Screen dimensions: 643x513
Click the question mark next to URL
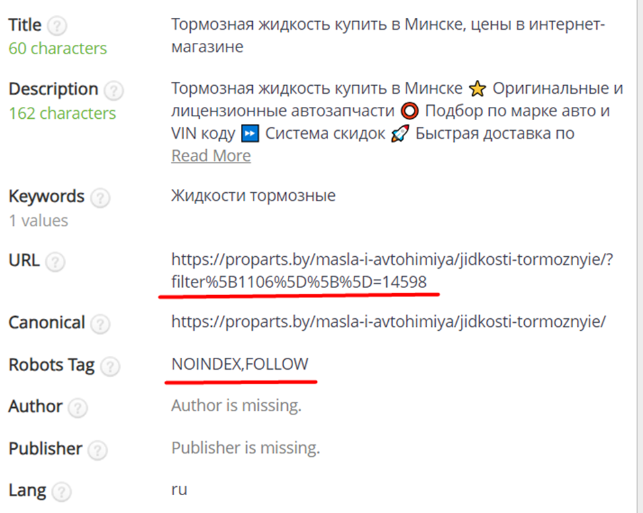tap(56, 261)
